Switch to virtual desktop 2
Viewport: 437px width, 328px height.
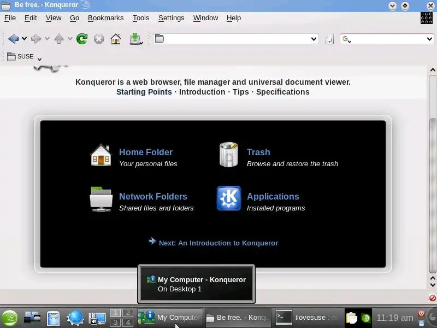click(128, 313)
